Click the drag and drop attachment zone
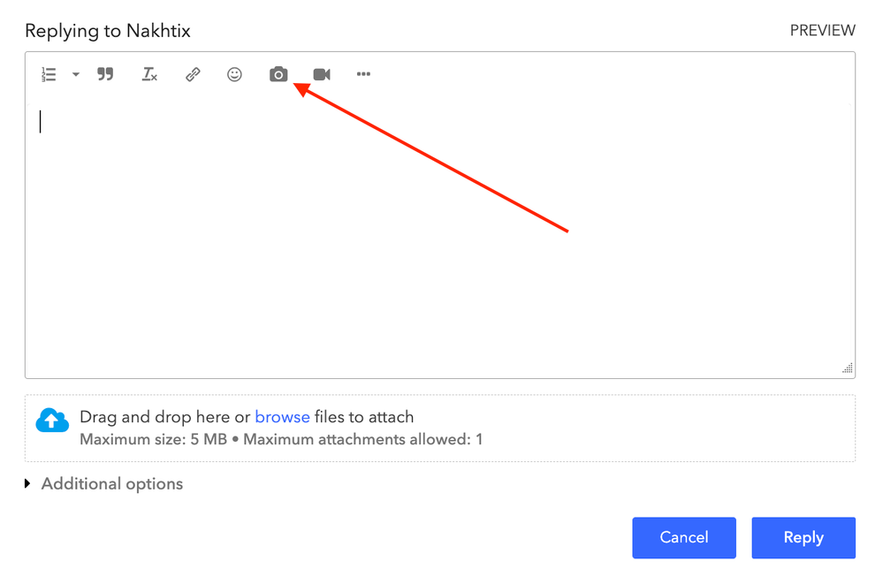 click(x=619, y=428)
